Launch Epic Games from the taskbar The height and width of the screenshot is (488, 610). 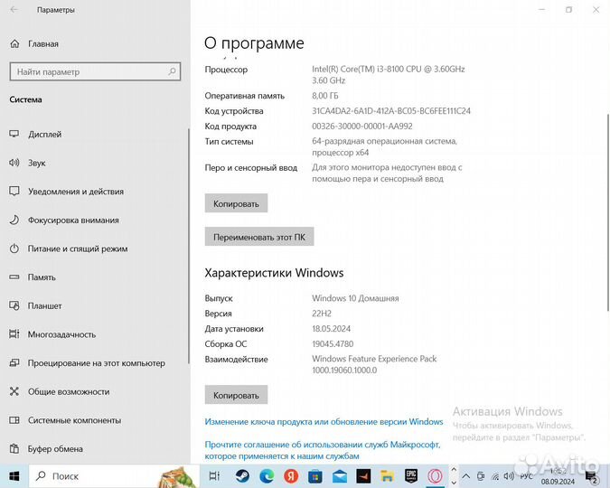(x=411, y=476)
